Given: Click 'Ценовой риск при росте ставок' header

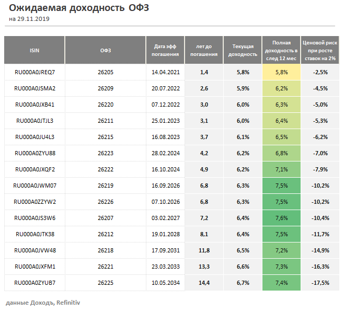Looking at the screenshot, I should coord(319,50).
